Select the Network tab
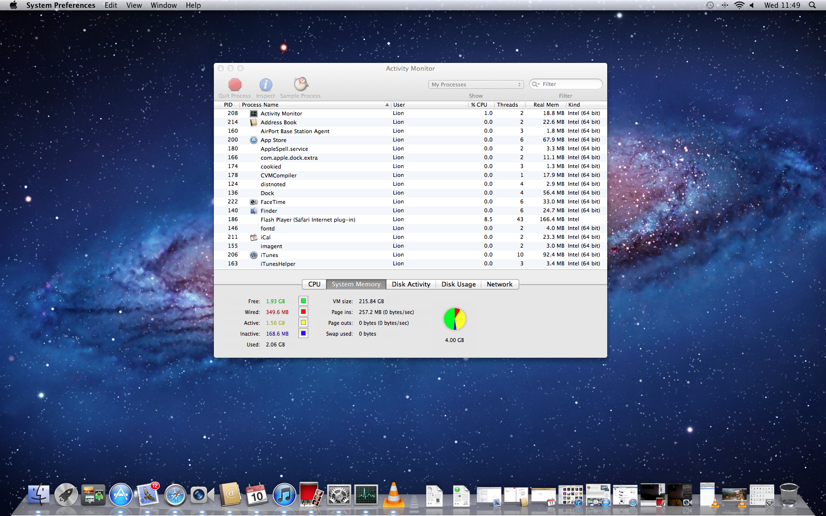Image resolution: width=826 pixels, height=516 pixels. coord(499,285)
